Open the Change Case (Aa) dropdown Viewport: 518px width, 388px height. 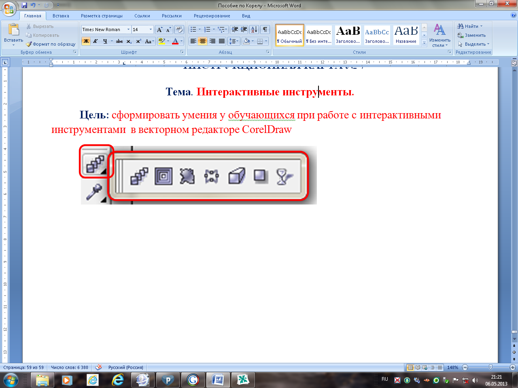[149, 41]
